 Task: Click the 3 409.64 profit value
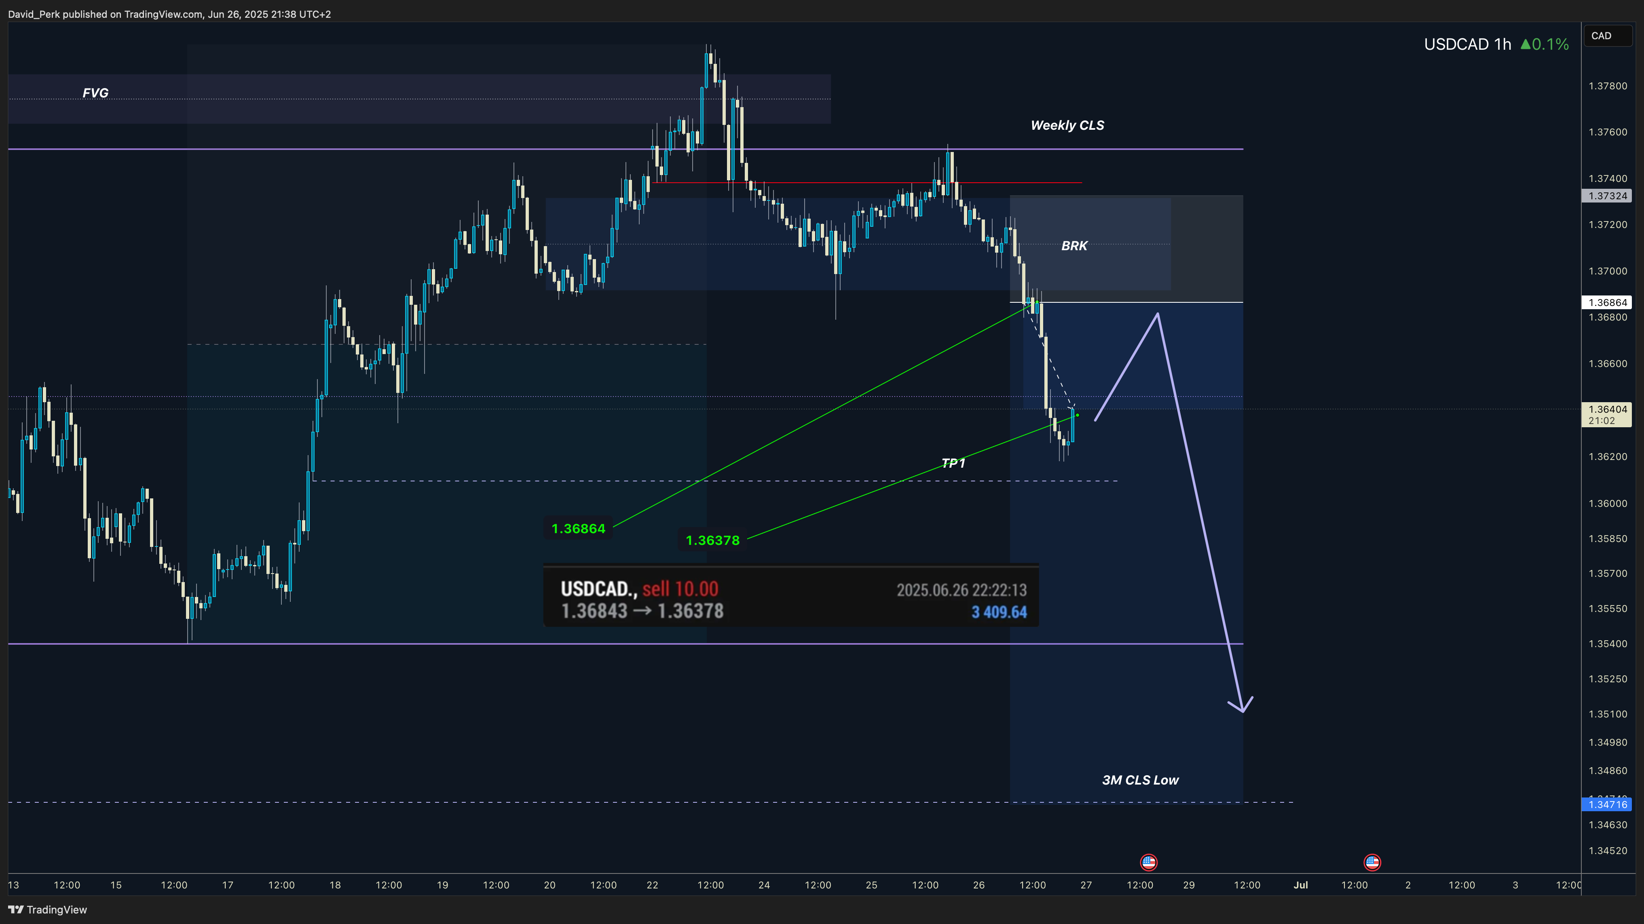(1000, 613)
